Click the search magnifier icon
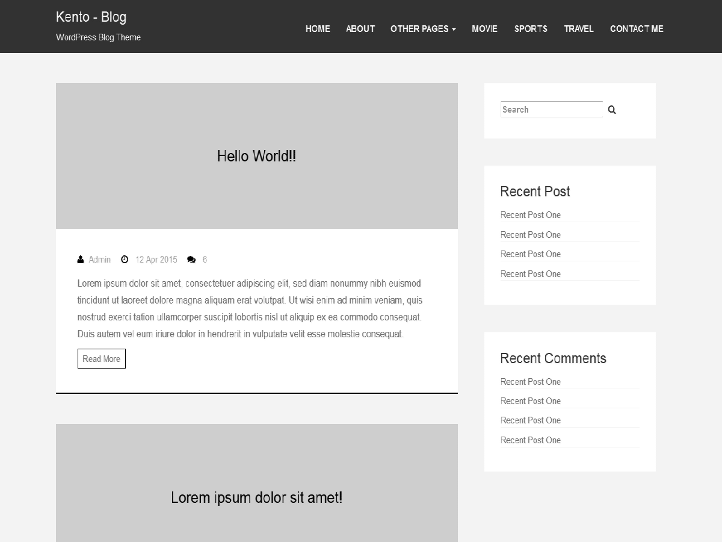The width and height of the screenshot is (722, 542). pos(611,109)
